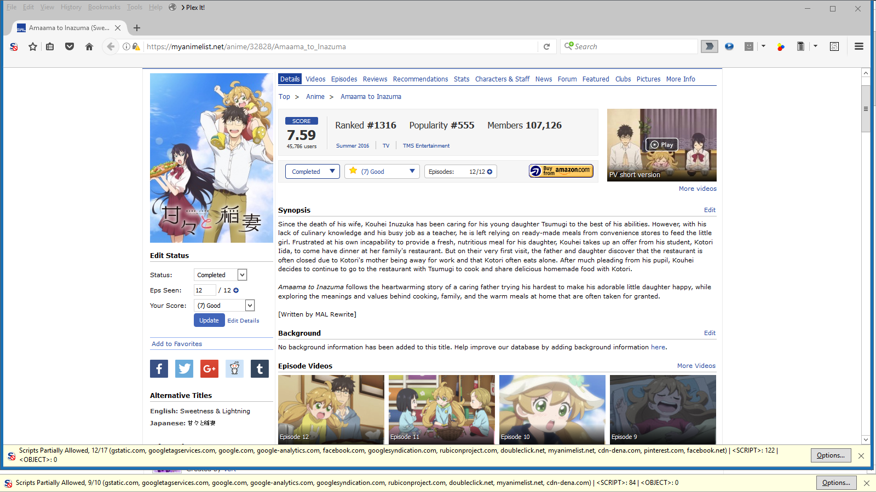Open the Firefox hamburger menu
This screenshot has height=492, width=876.
(x=859, y=46)
